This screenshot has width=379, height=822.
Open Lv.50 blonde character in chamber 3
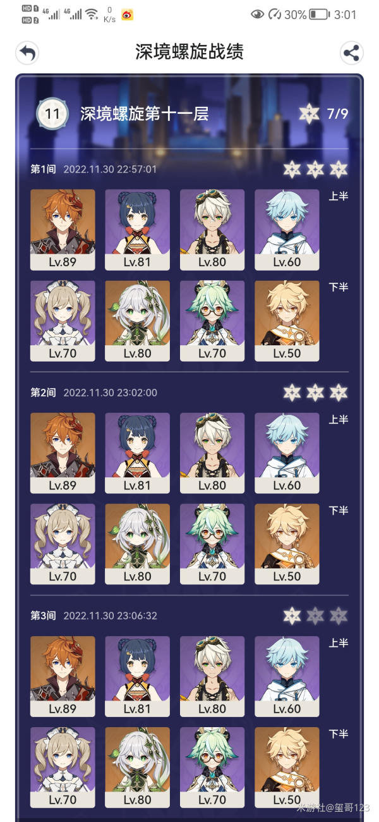tap(287, 768)
